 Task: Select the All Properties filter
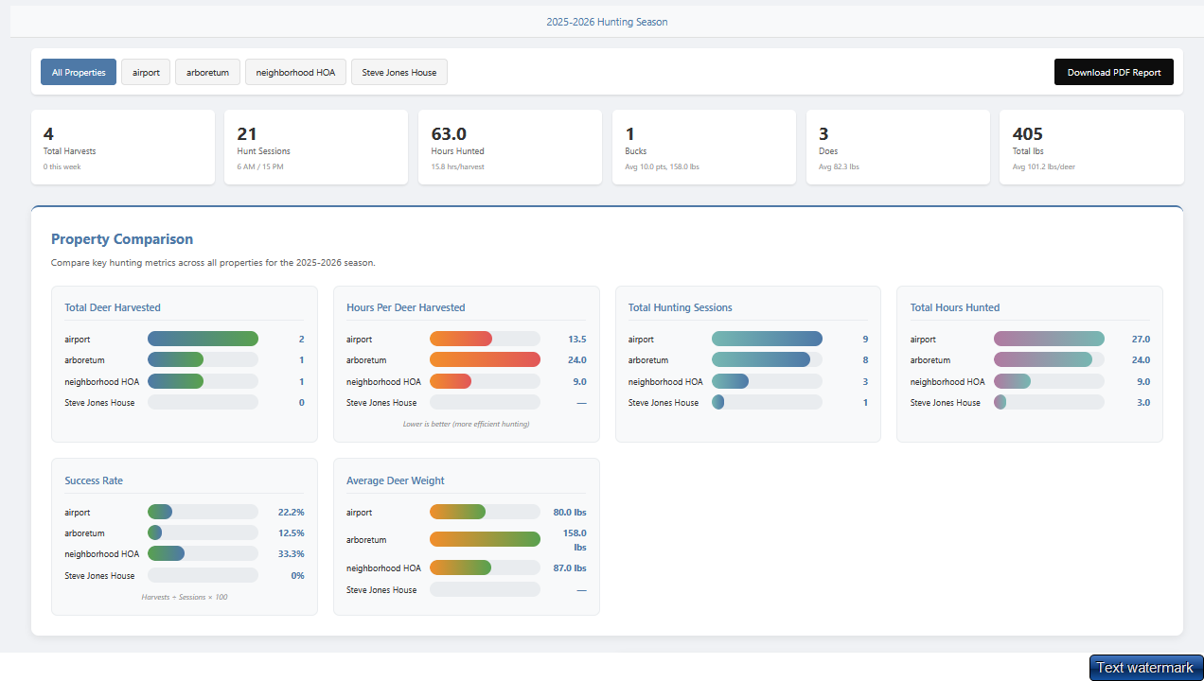[x=78, y=72]
